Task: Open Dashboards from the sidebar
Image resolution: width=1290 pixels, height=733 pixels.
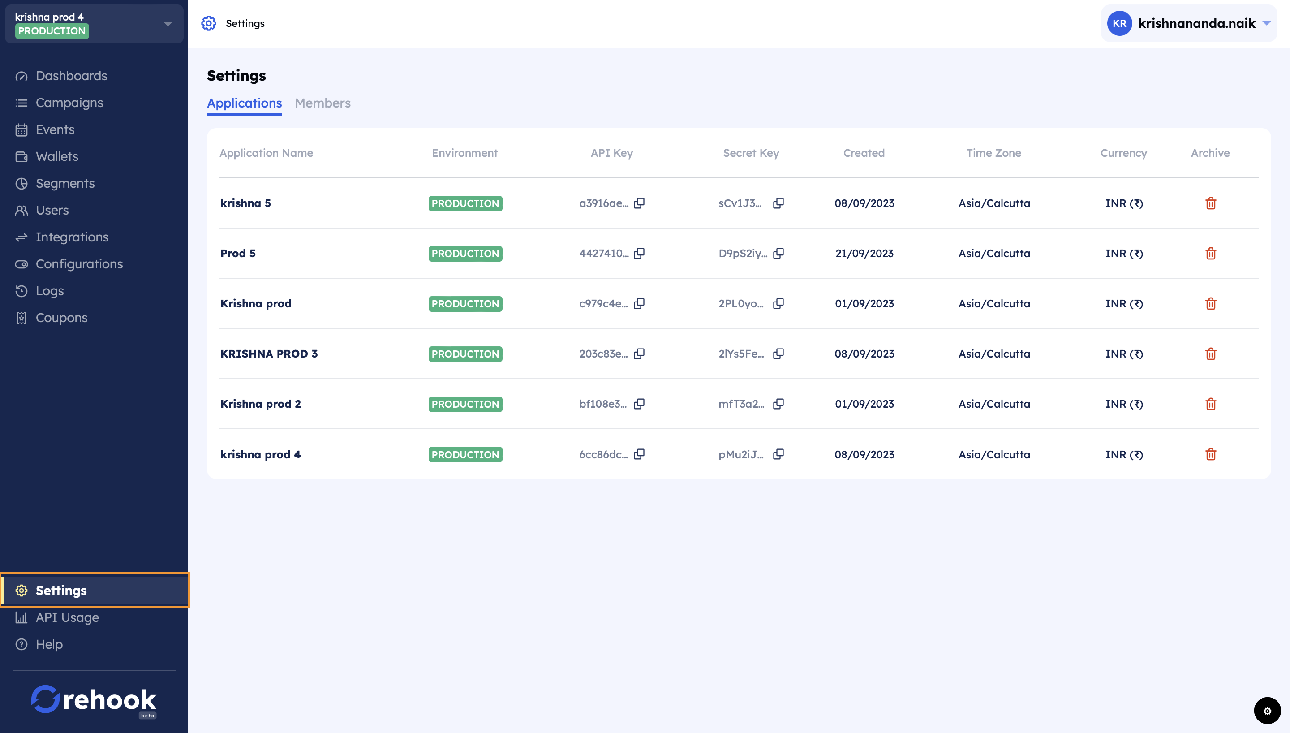Action: (x=72, y=76)
